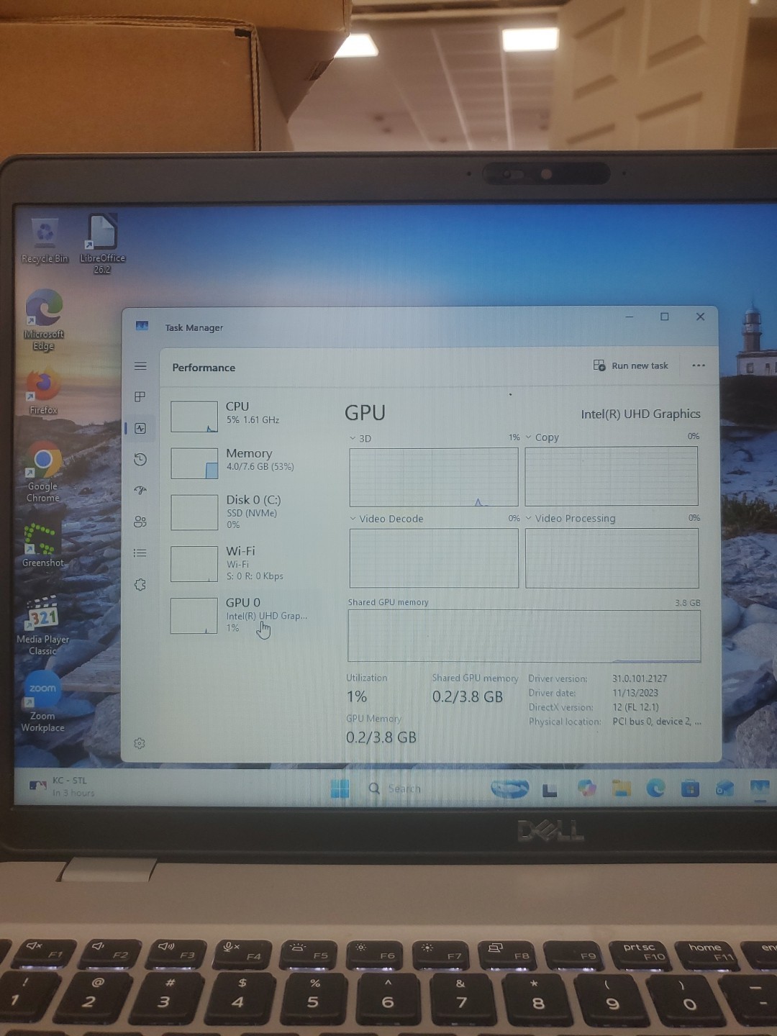Open the Copilot taskbar icon
Screen dimensions: 777x1036
[586, 789]
